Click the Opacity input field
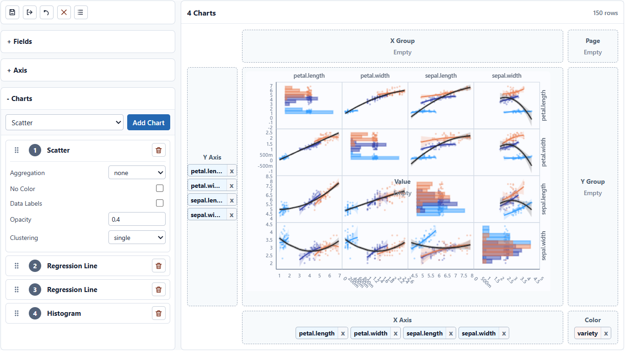 coord(137,219)
